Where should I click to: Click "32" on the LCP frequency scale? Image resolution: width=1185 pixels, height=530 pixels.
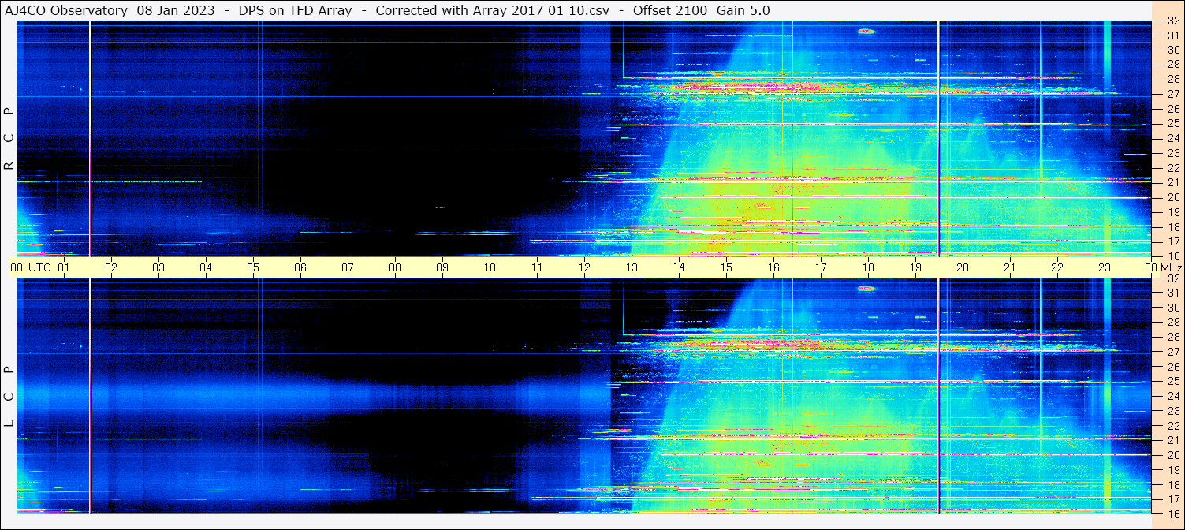[x=1172, y=278]
